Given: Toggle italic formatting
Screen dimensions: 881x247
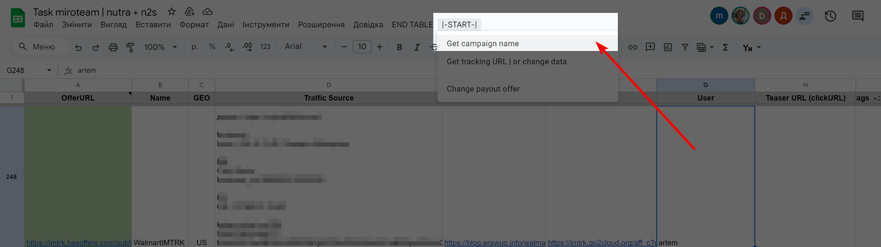Looking at the screenshot, I should pyautogui.click(x=416, y=47).
